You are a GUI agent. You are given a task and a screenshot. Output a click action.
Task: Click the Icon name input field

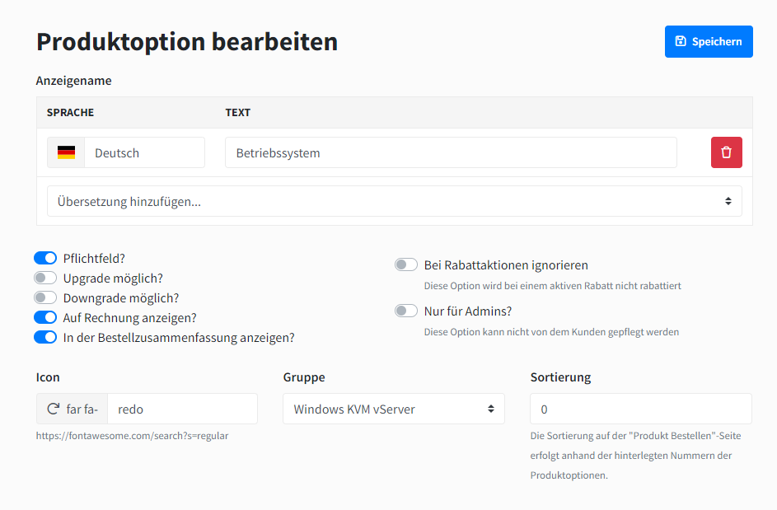182,409
